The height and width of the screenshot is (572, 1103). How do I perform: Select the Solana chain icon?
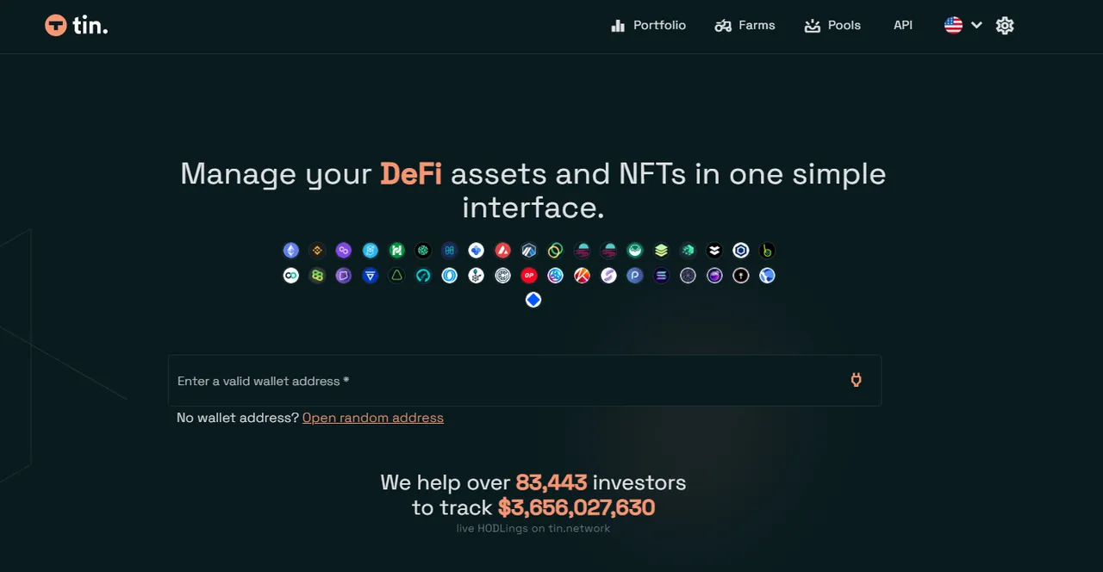[661, 276]
